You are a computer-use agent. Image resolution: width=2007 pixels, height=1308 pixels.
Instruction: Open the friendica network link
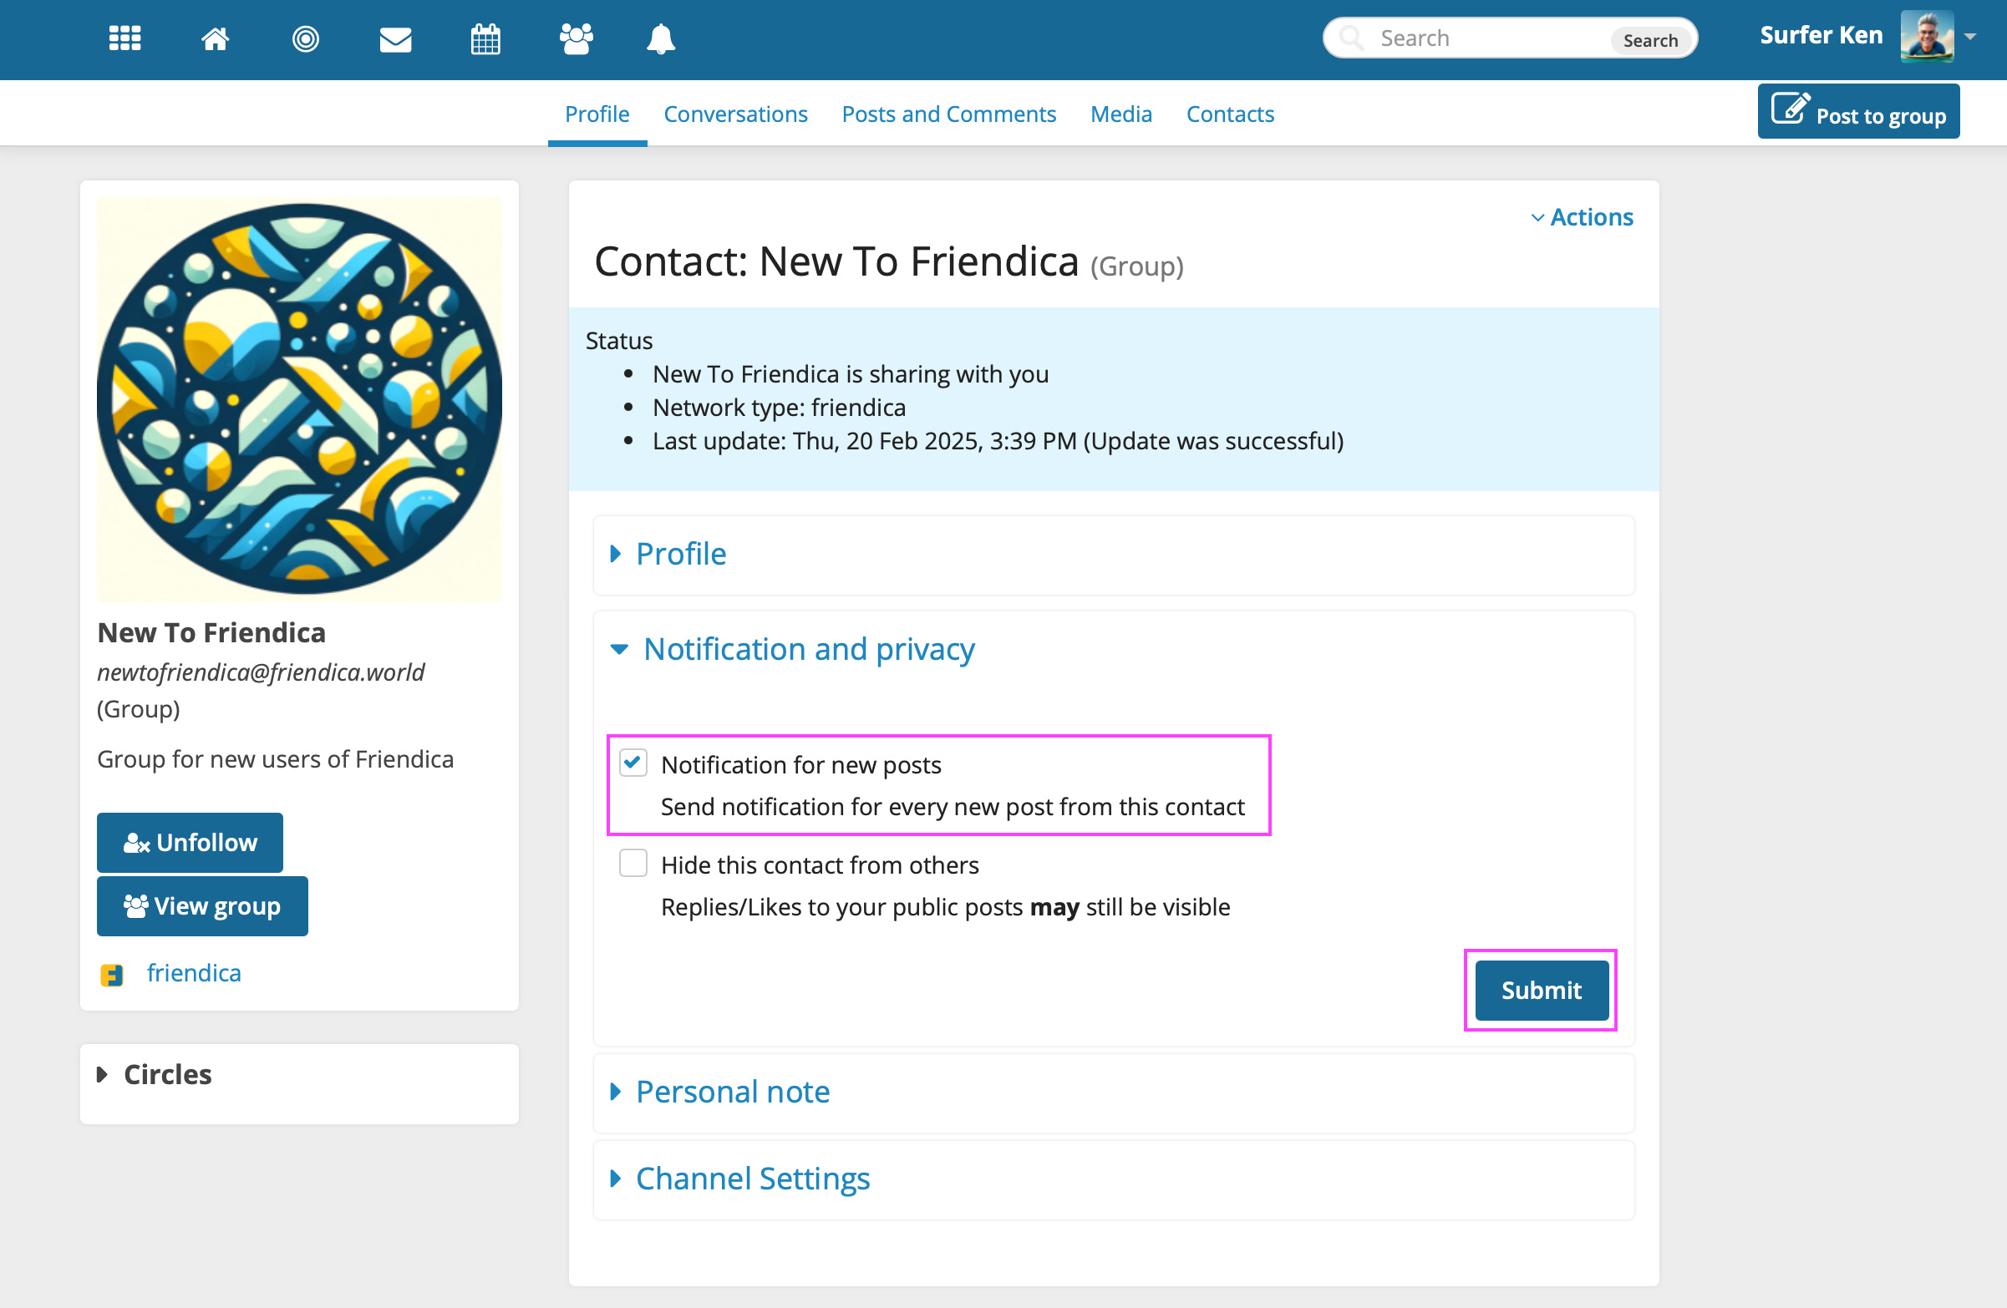pyautogui.click(x=194, y=972)
